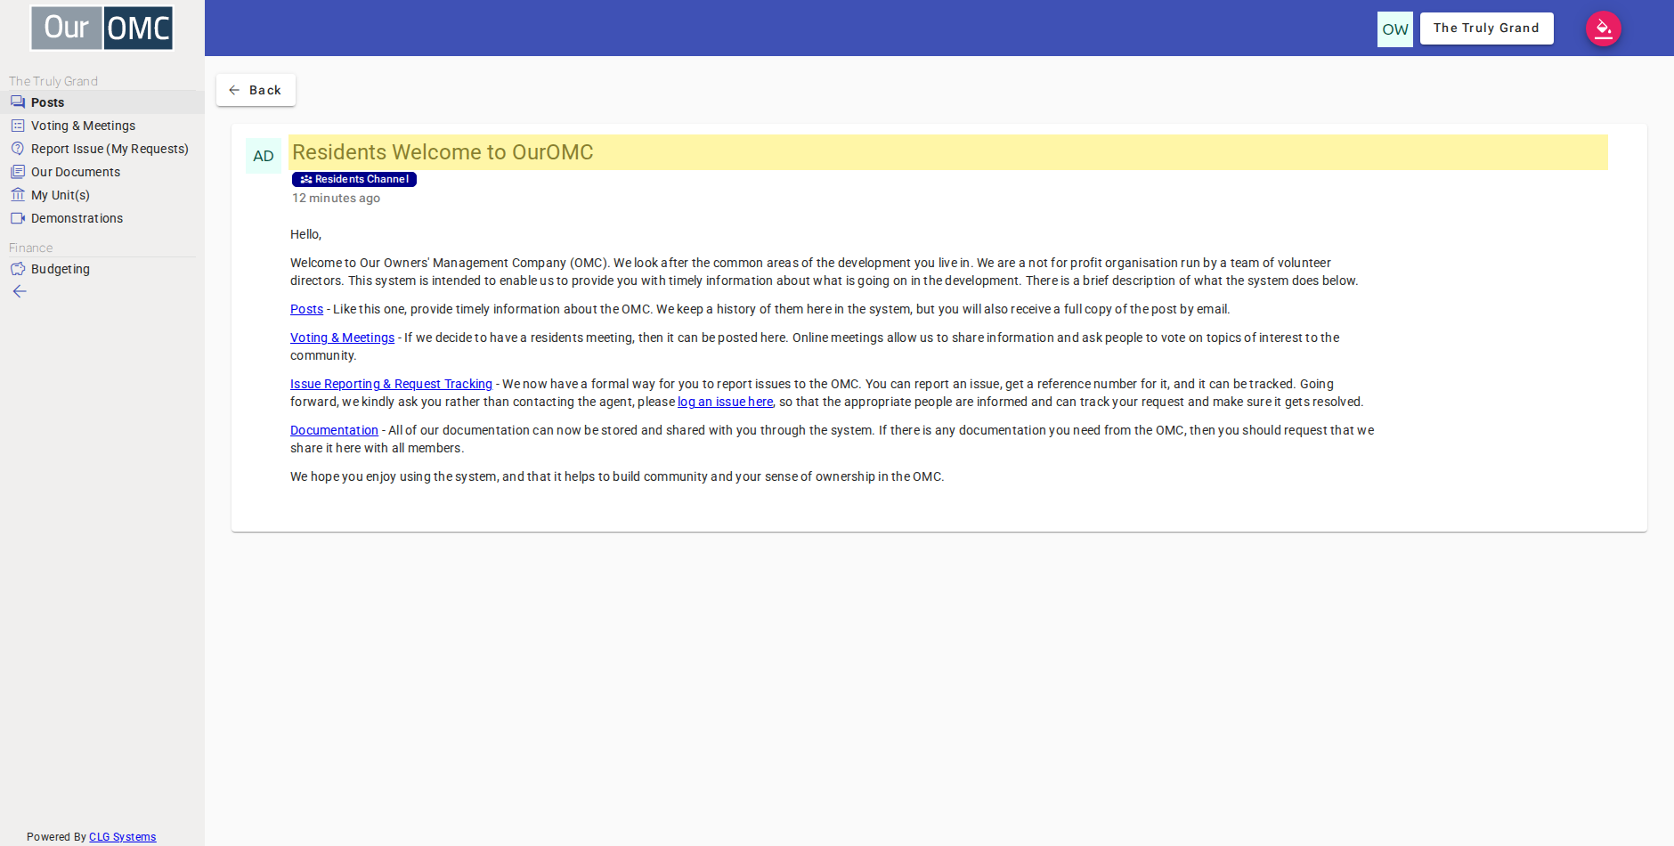Visit the CLG Systems link
Image resolution: width=1674 pixels, height=846 pixels.
tap(122, 837)
